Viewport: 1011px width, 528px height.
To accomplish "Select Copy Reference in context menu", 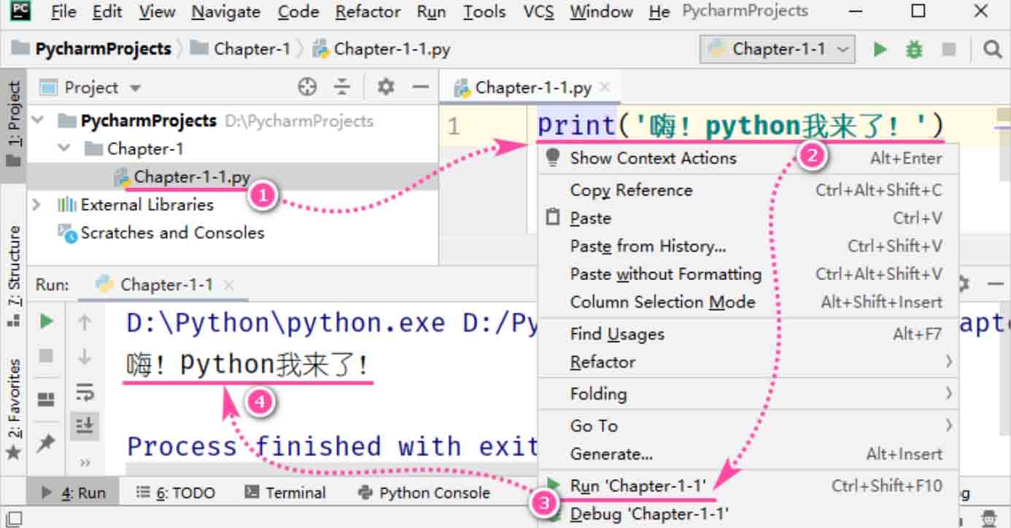I will 748,190.
